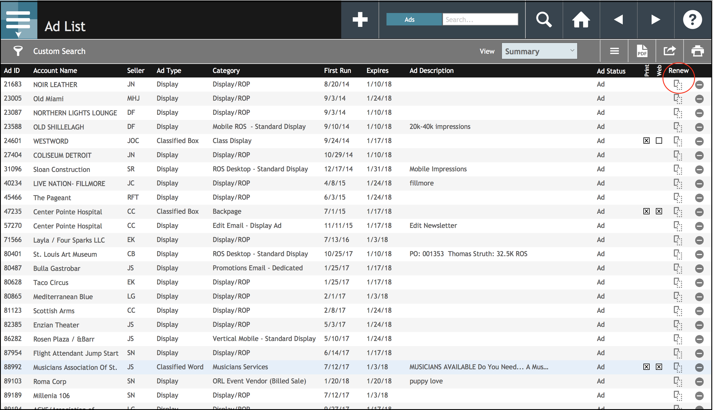This screenshot has width=713, height=410.
Task: Click into the Search text field
Action: [480, 20]
